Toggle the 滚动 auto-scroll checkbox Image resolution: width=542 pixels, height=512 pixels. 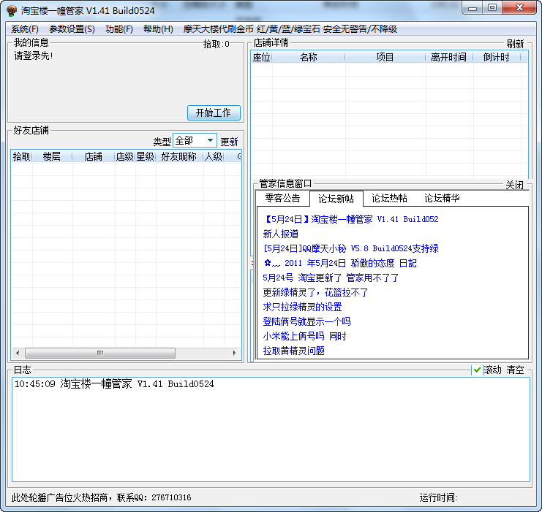tap(478, 370)
